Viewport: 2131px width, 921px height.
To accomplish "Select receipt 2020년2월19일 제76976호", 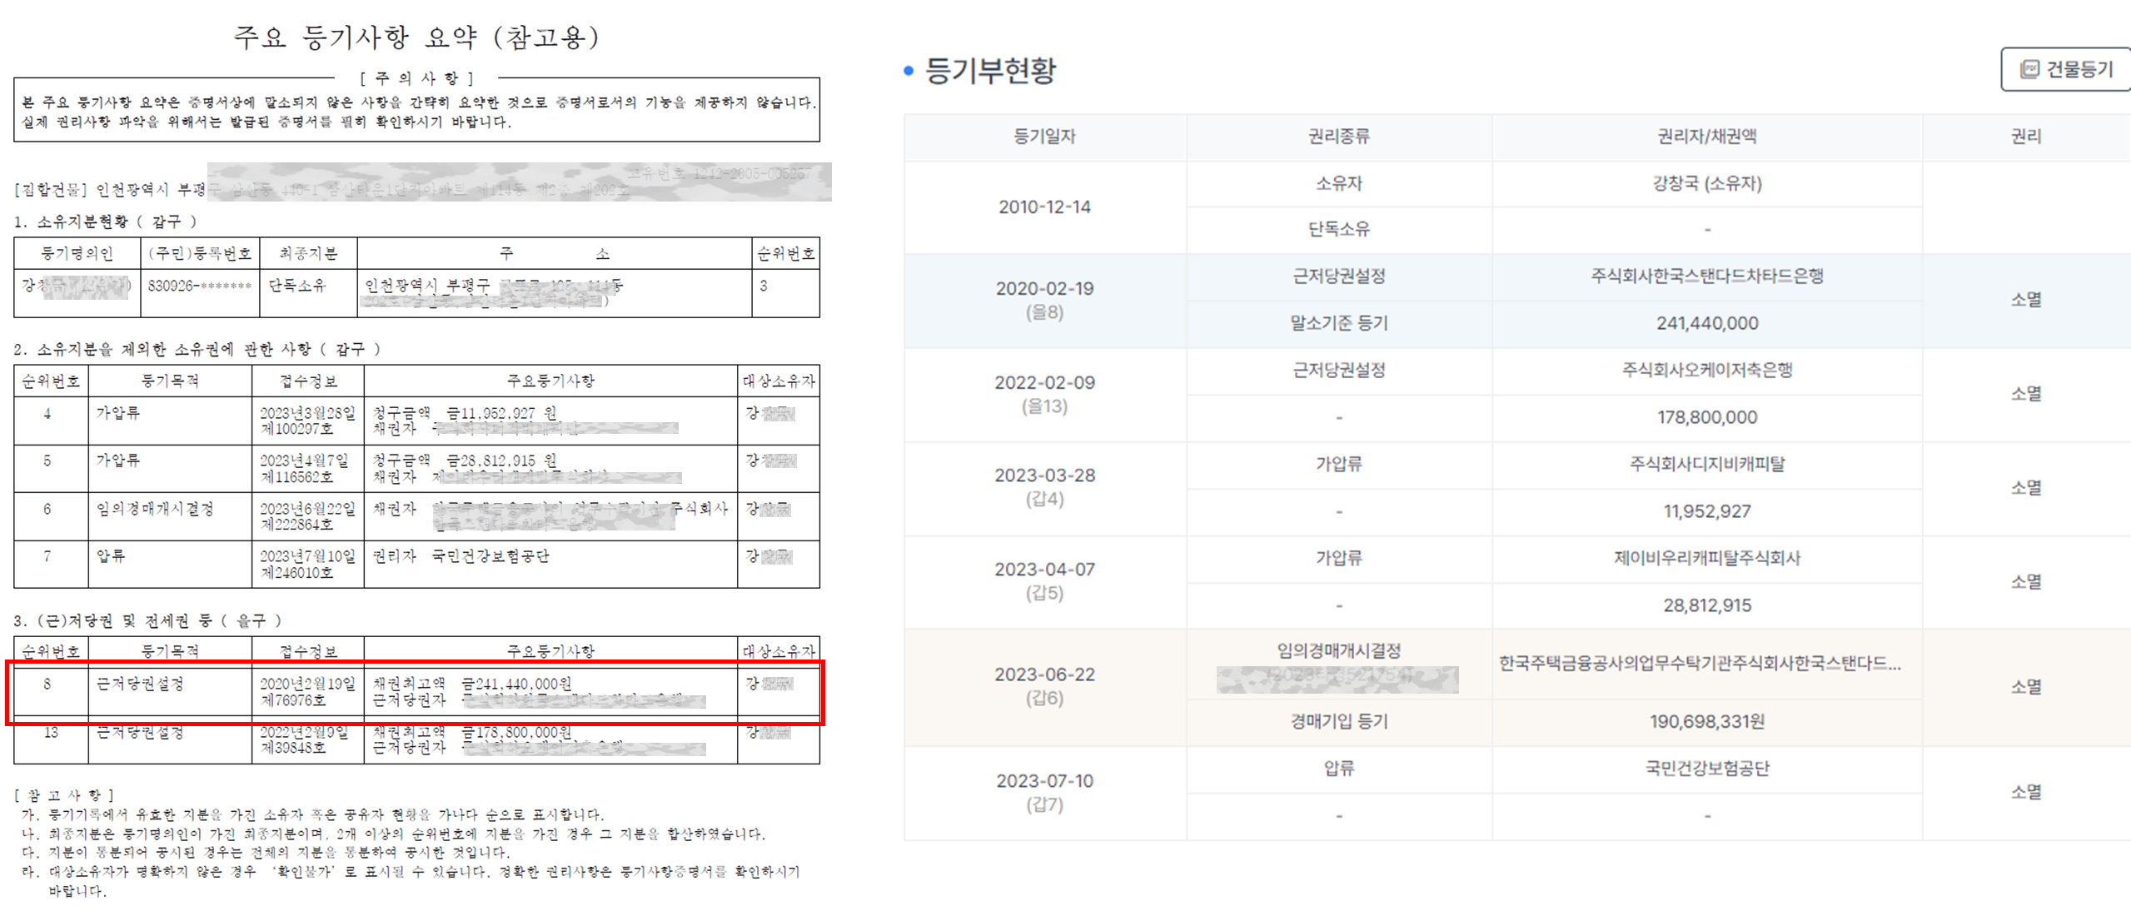I will click(307, 691).
